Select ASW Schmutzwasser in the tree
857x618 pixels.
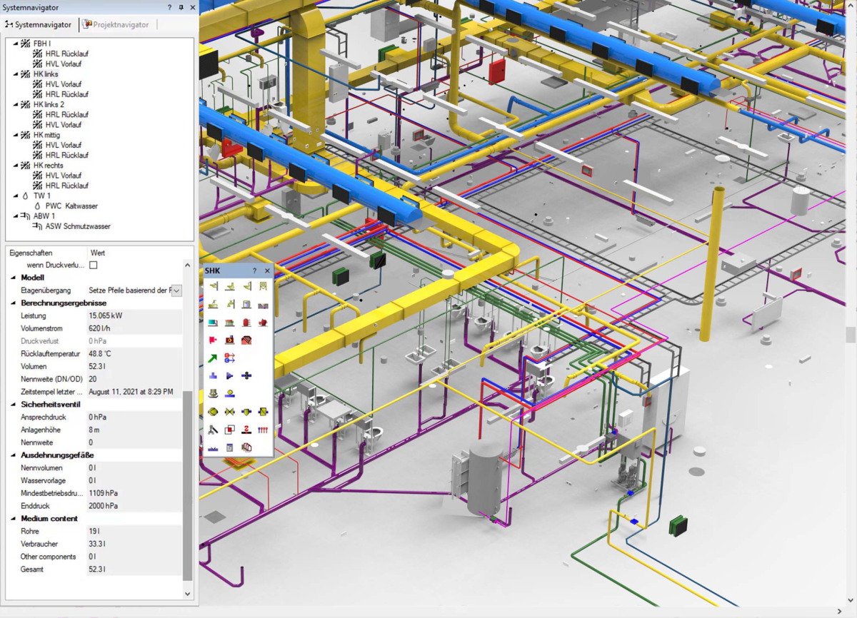tap(77, 226)
